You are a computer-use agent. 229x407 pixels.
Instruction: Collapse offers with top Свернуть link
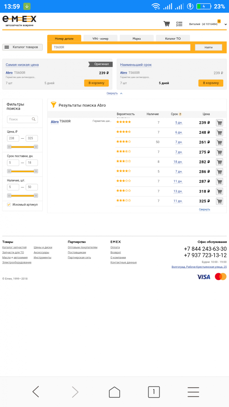coord(112,93)
